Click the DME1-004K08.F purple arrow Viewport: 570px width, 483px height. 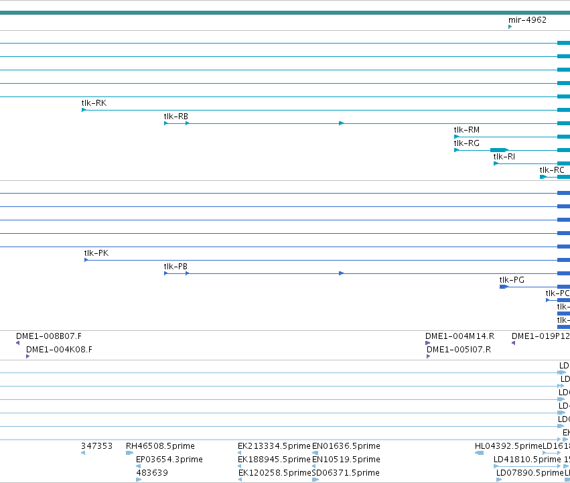(28, 357)
